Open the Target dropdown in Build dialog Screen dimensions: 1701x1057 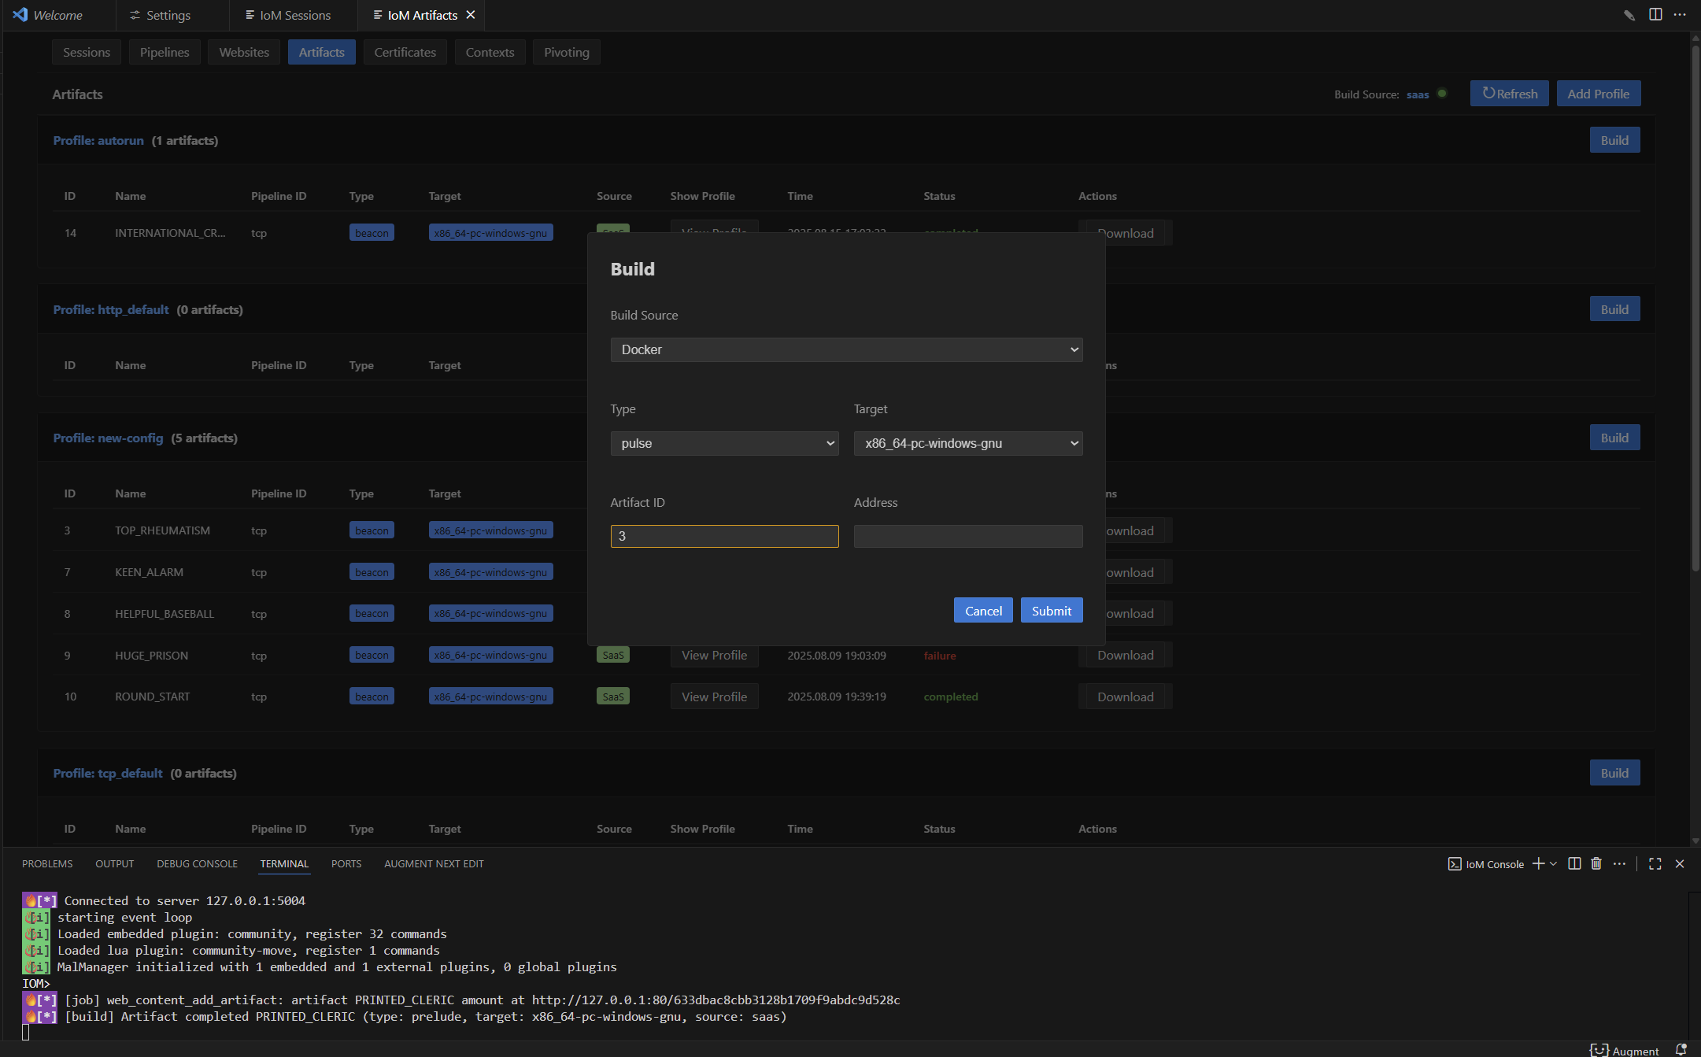coord(968,443)
